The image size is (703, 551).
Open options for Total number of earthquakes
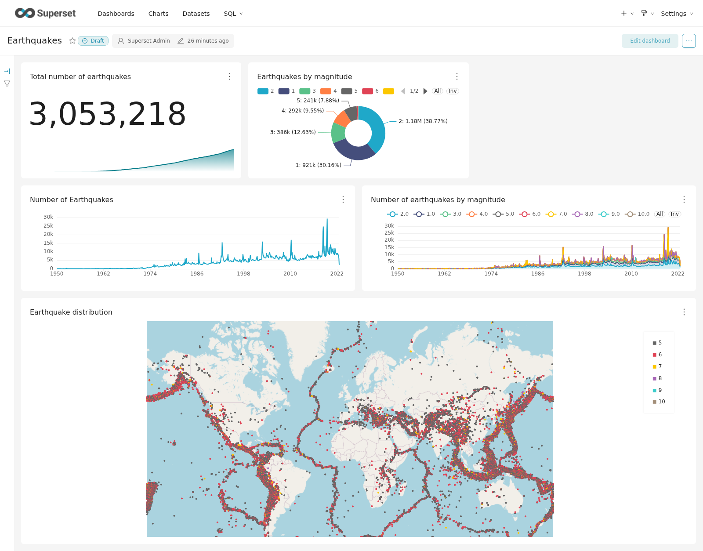[229, 76]
